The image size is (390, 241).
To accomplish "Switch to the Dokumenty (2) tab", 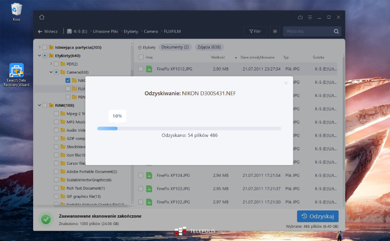I will coord(175,47).
